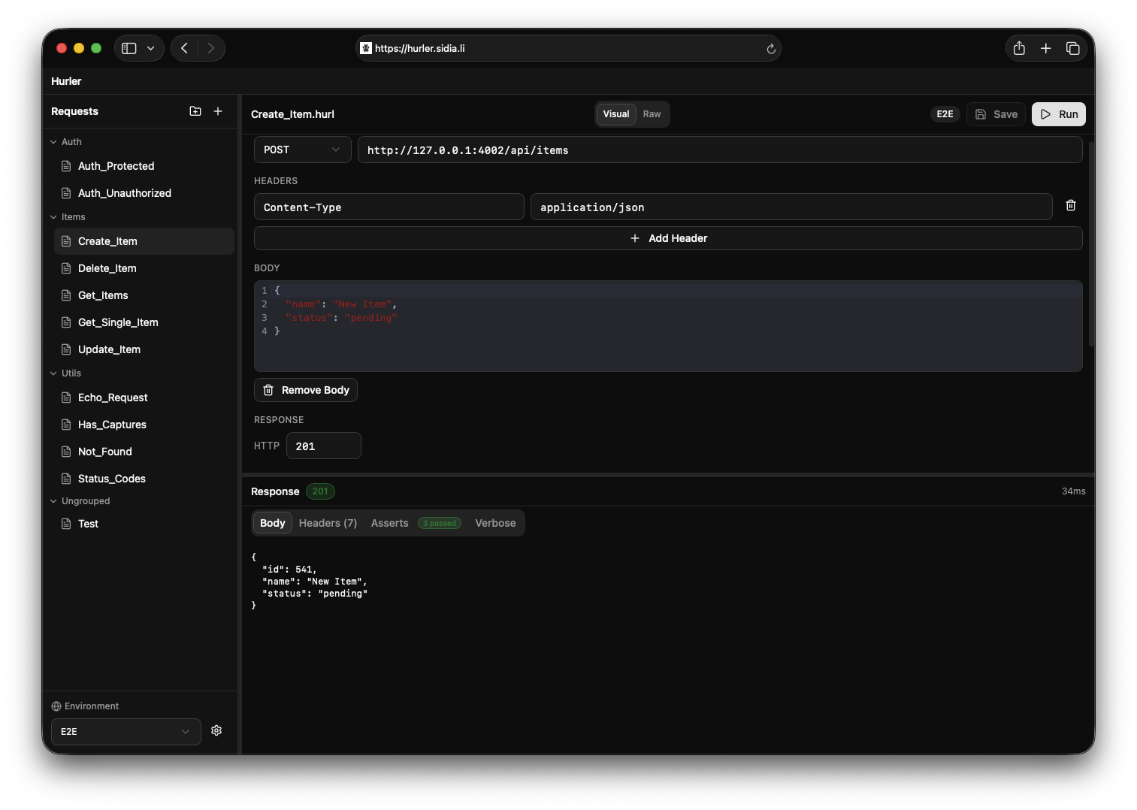The width and height of the screenshot is (1137, 810).
Task: Open the E2E environment selector
Action: pyautogui.click(x=125, y=731)
